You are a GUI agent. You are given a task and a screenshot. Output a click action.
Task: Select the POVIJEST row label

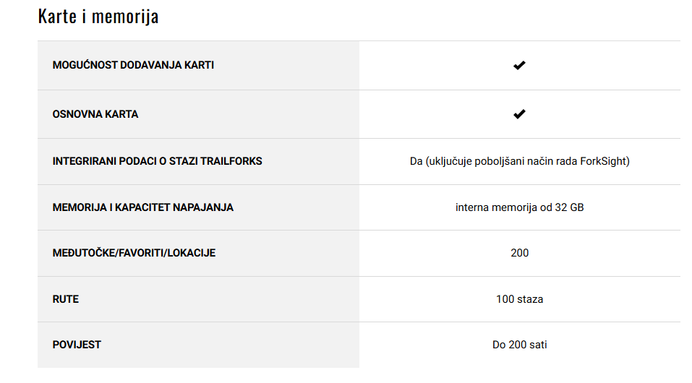(77, 345)
